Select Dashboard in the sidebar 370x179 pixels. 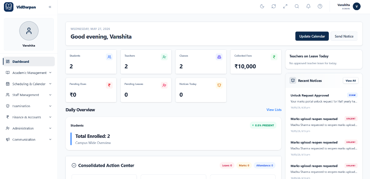pos(29,61)
